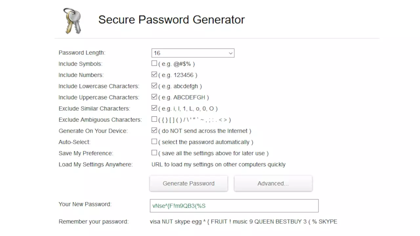The image size is (420, 236).
Task: Uncheck Generate On Your Device
Action: [154, 130]
